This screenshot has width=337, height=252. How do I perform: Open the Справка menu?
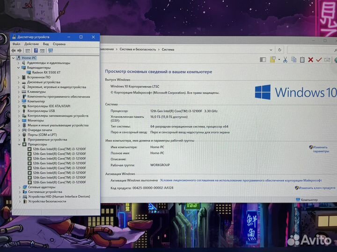(x=59, y=44)
